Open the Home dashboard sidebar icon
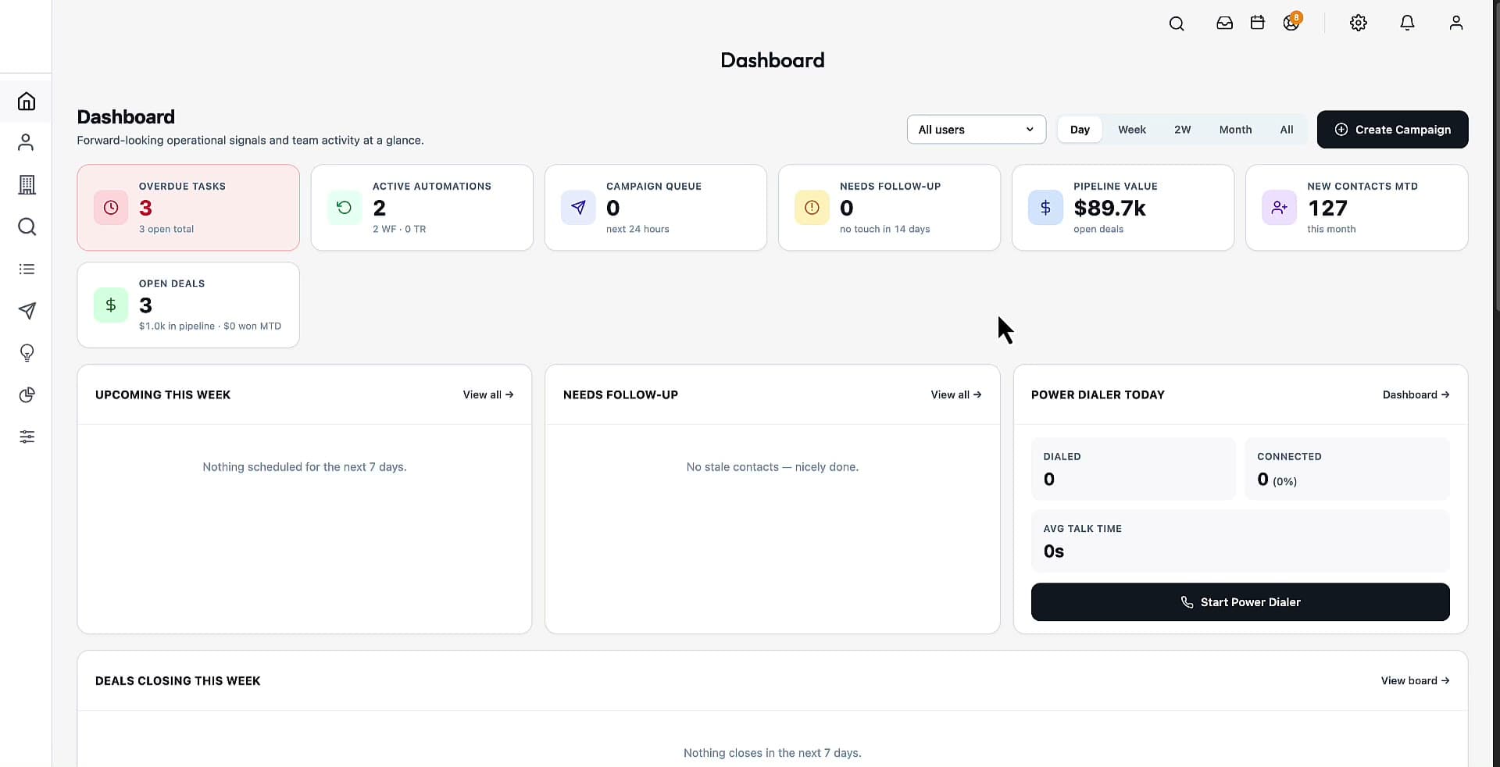This screenshot has width=1500, height=767. [x=27, y=102]
